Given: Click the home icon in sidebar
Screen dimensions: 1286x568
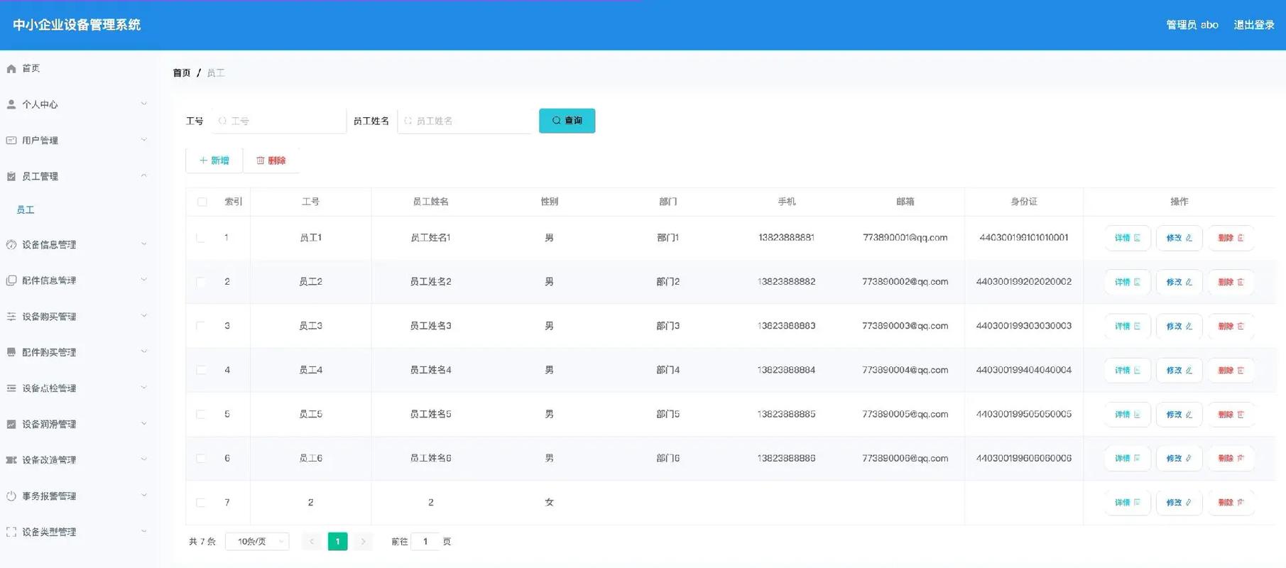Looking at the screenshot, I should [x=11, y=69].
